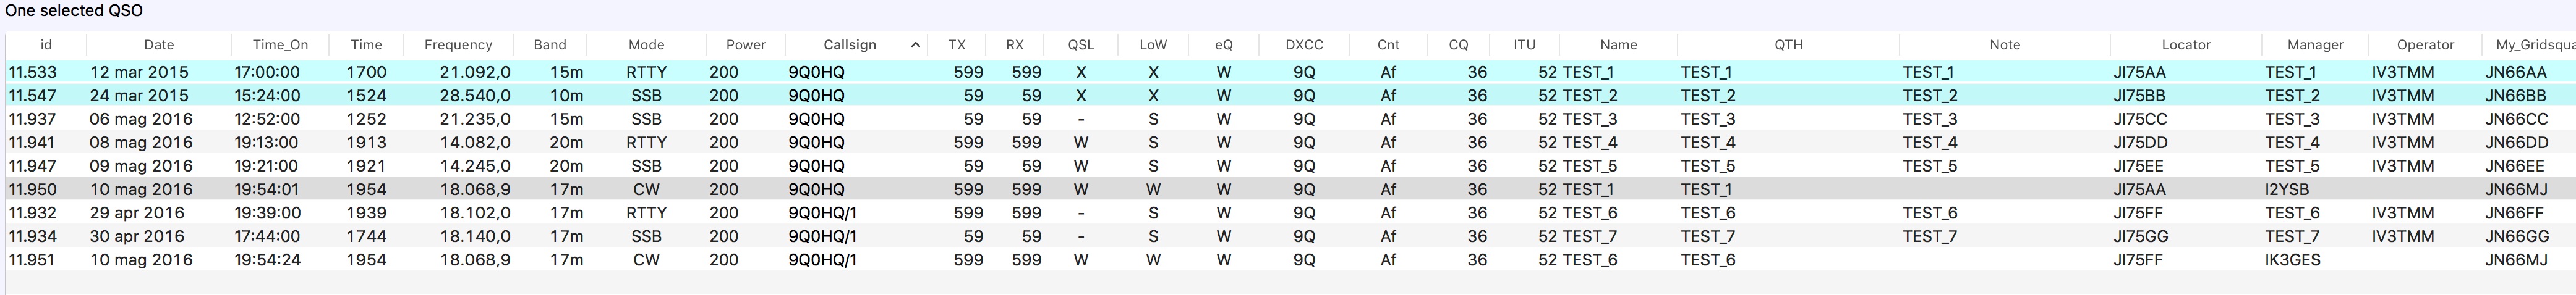Click date cell 12 mar 2015
Image resolution: width=2576 pixels, height=295 pixels.
pyautogui.click(x=139, y=72)
